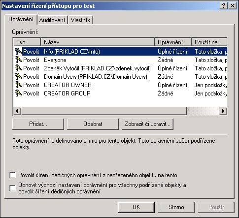Viewport: 239px width, 218px height.
Task: Click the left scroll arrow in list
Action: (x=17, y=111)
